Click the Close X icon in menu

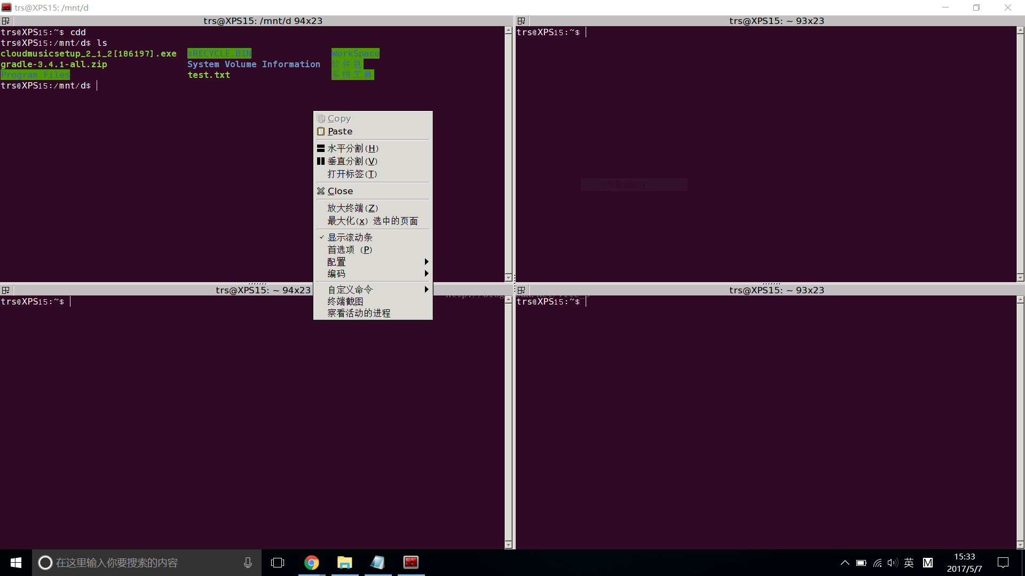coord(321,191)
